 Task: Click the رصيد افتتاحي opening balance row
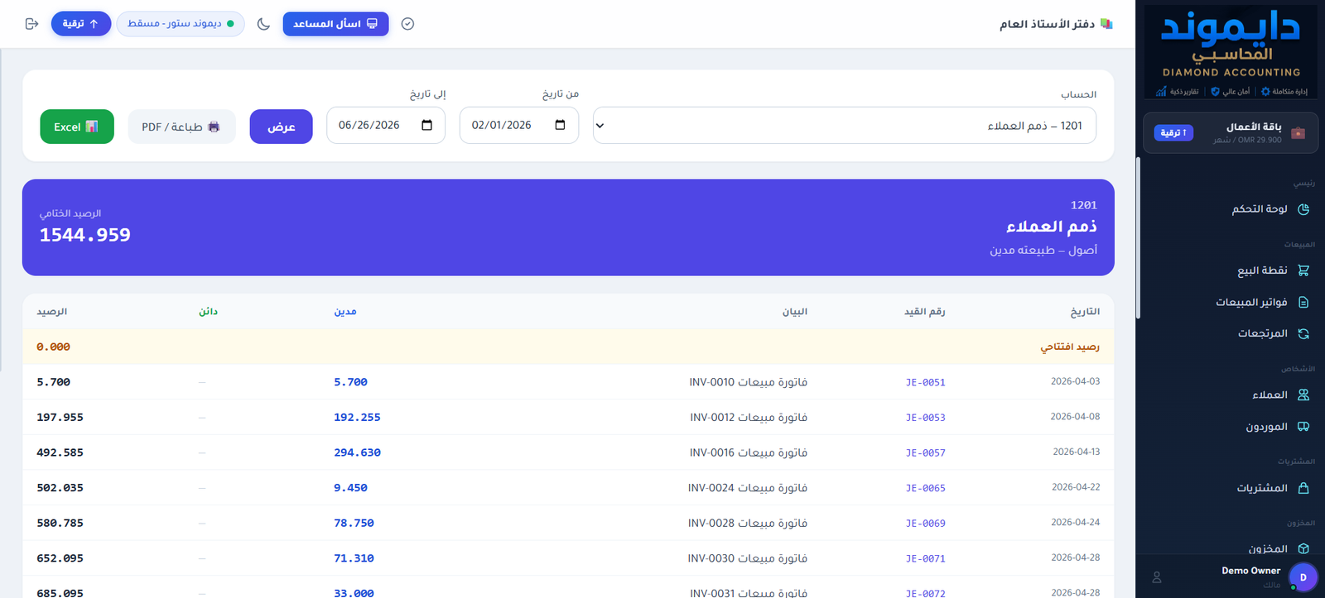pos(568,347)
